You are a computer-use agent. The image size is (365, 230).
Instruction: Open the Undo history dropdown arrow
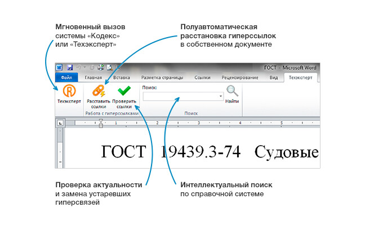[84, 67]
